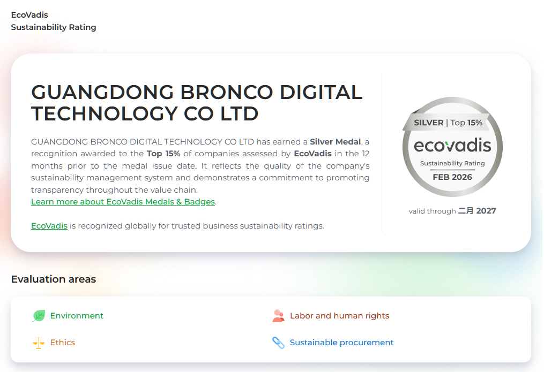Click the Evaluation areas section heading

click(54, 279)
